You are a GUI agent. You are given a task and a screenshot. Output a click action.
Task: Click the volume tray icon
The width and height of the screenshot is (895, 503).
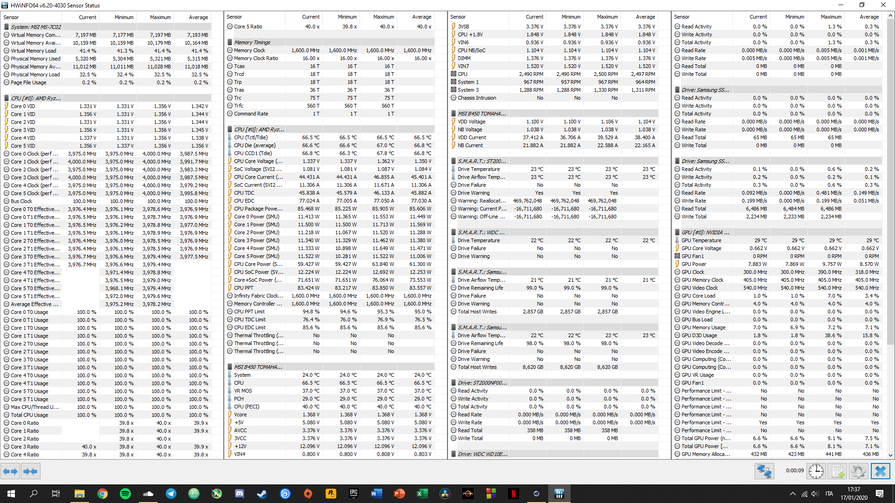815,494
